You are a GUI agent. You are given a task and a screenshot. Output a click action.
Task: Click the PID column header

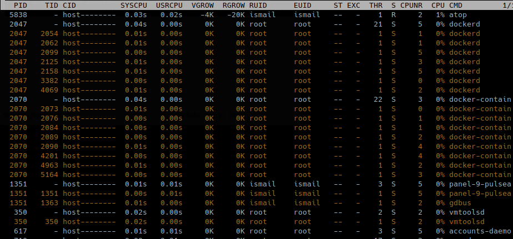click(20, 5)
